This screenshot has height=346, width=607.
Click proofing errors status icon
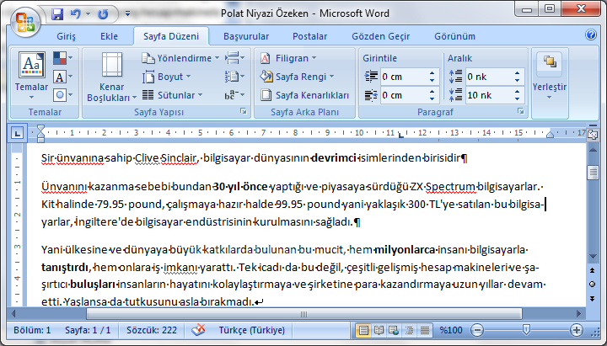(199, 330)
